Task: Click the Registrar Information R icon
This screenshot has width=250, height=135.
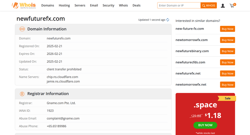Action: (22, 94)
